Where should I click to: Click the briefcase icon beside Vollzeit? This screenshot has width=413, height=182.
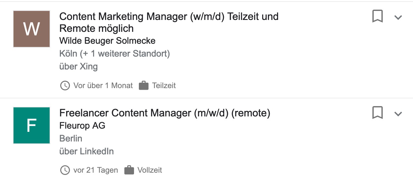[129, 170]
